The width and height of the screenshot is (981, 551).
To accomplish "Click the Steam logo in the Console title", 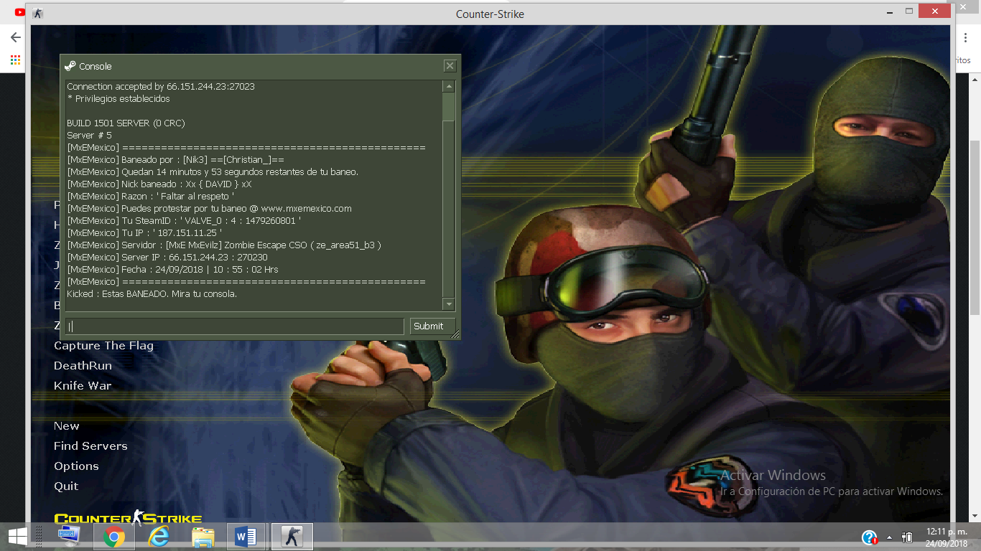I will tap(70, 66).
